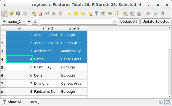The image size is (172, 106).
Task: Open field calculator icon
Action: pos(139,14)
